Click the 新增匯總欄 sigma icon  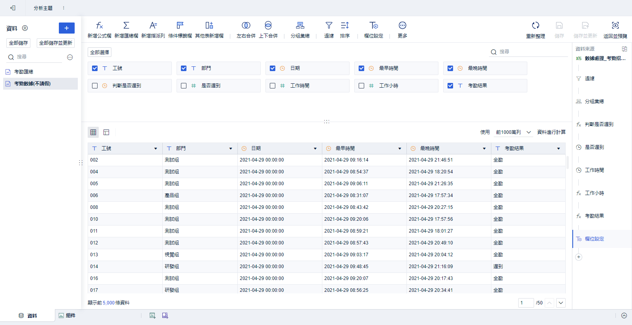126,26
